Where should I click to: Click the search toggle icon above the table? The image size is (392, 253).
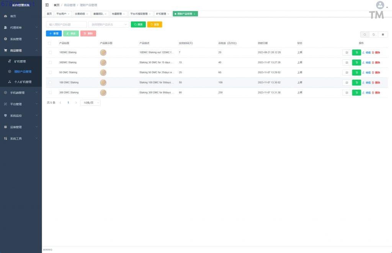[x=365, y=34]
